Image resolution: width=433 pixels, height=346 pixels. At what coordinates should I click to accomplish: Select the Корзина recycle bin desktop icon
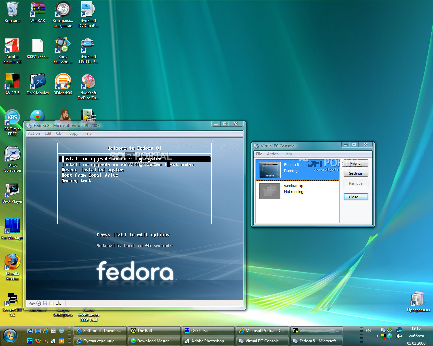pyautogui.click(x=13, y=12)
